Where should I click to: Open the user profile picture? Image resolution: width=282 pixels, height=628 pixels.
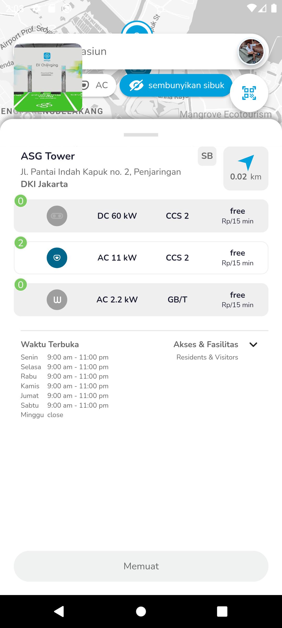[x=251, y=52]
